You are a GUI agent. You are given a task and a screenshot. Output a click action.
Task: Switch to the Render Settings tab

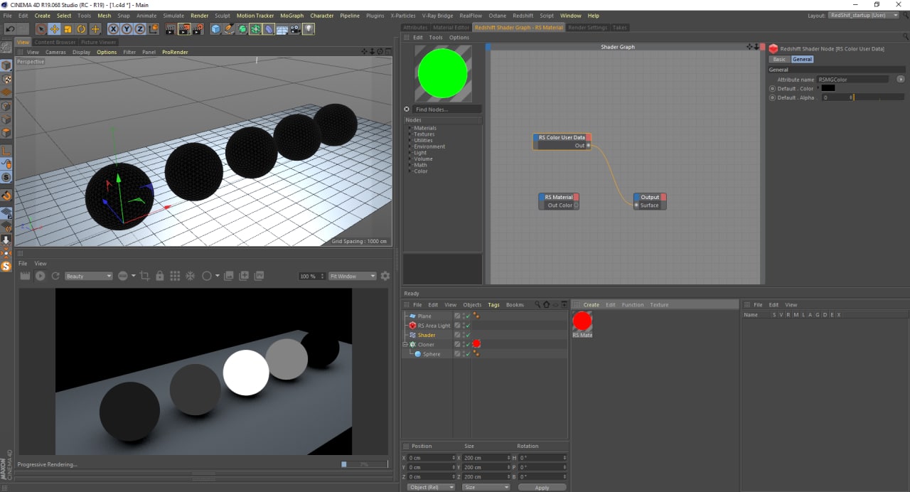click(x=588, y=28)
